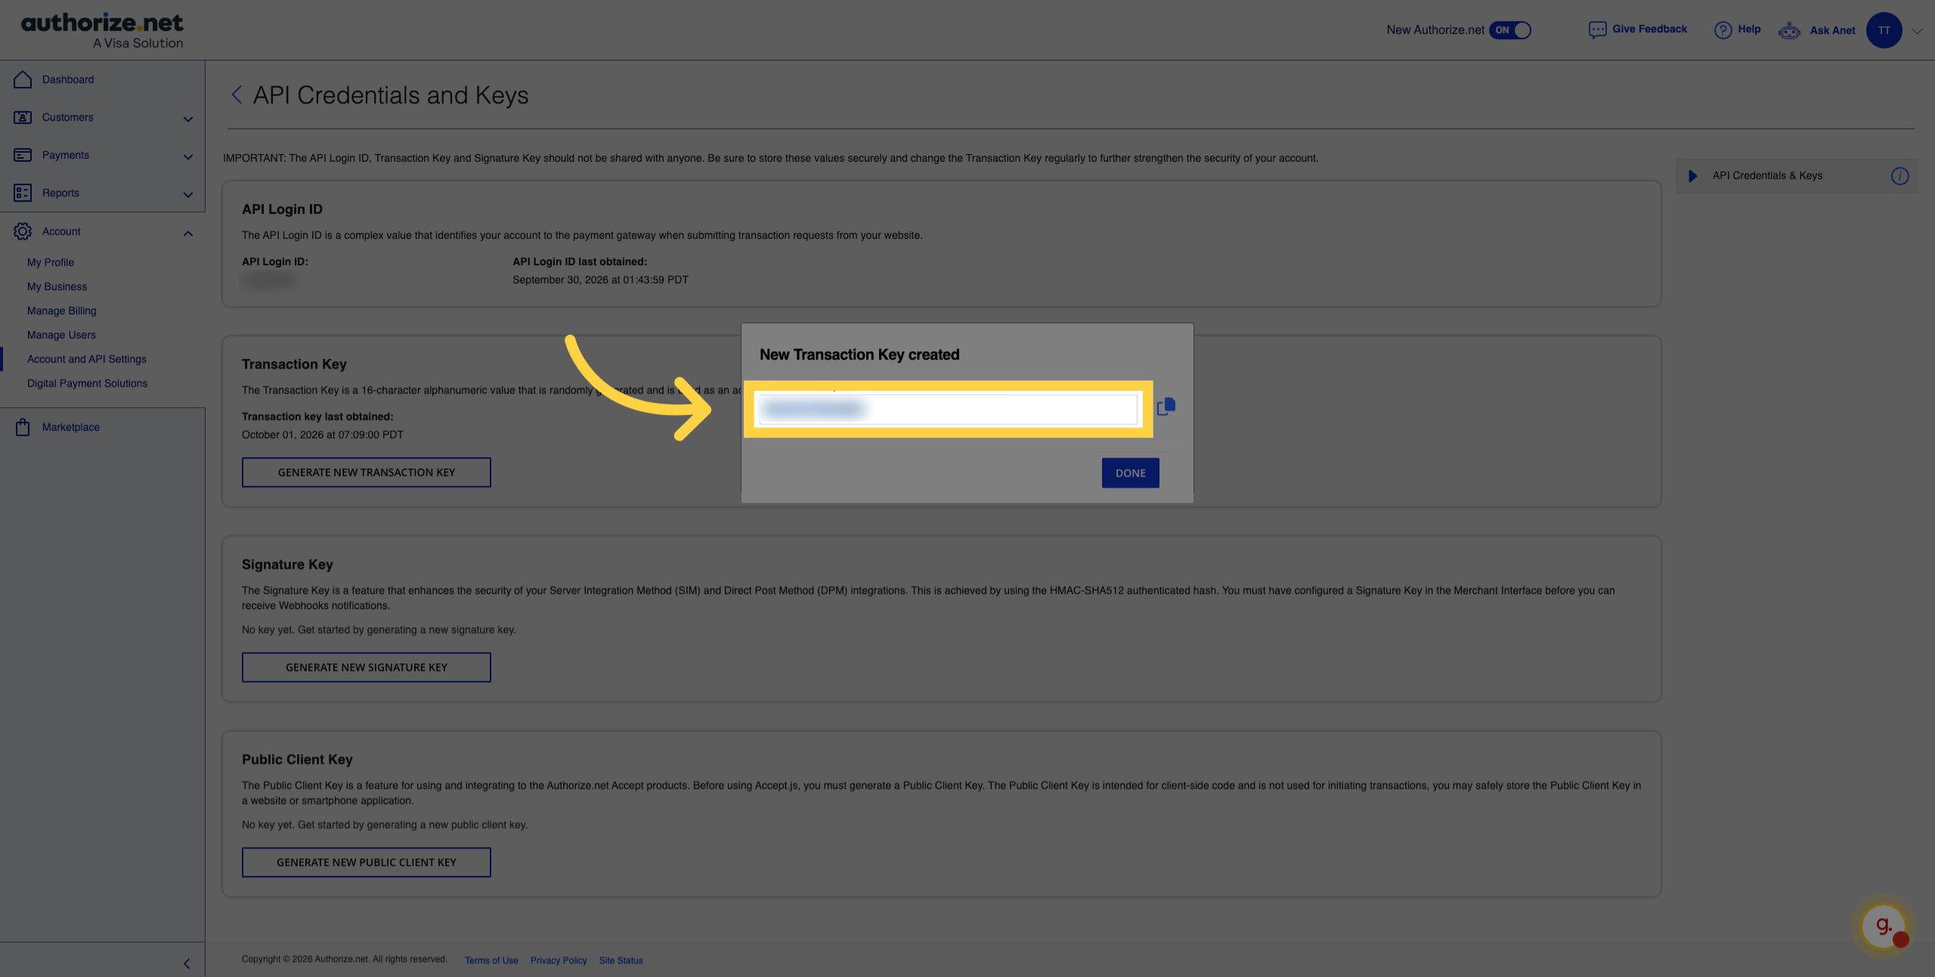This screenshot has width=1935, height=977.
Task: Expand the Customers menu chevron
Action: 188,119
